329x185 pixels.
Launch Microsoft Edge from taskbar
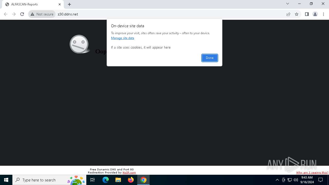[106, 180]
